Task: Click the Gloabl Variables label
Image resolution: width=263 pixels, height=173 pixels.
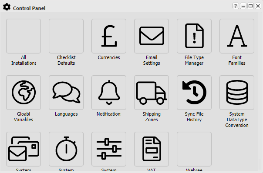Action: (x=24, y=117)
